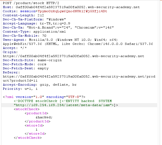This screenshot has height=145, width=162.
Task: Click the uct?productId=11 continuation text
Action: (20, 81)
